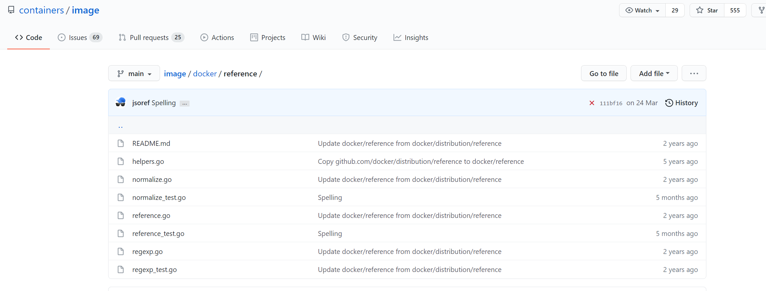Click the eye icon in Watch button
The image size is (766, 291).
(629, 10)
